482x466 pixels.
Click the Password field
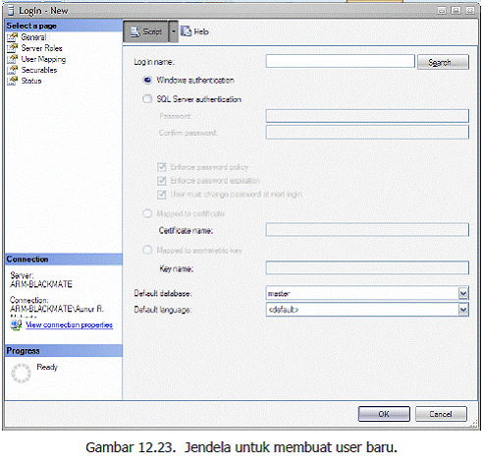(367, 116)
